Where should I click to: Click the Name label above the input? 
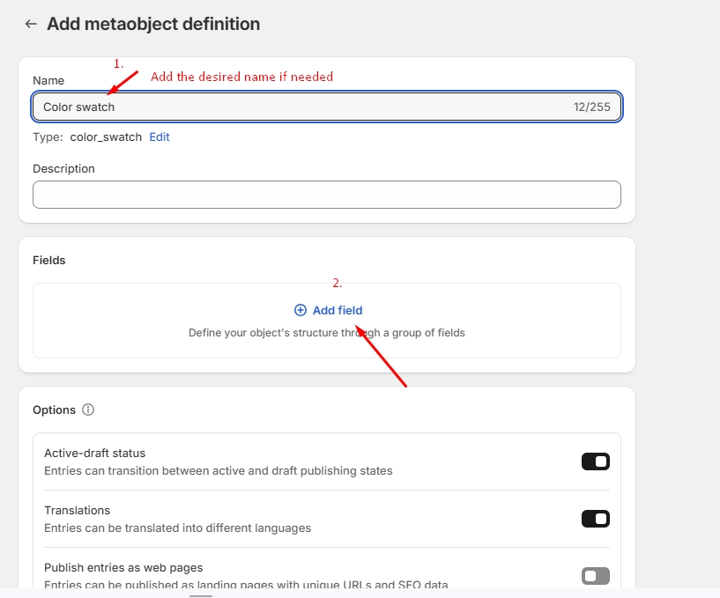coord(48,81)
